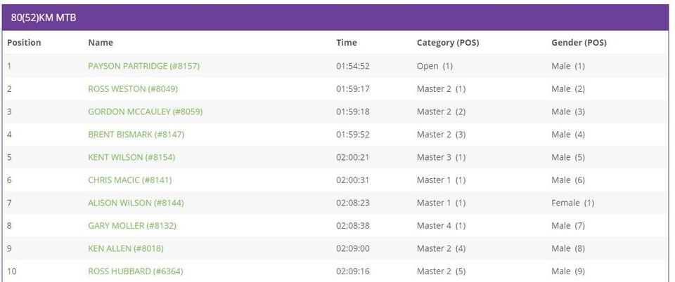Click the Position column header
Viewport: 675px width, 282px height.
click(24, 43)
